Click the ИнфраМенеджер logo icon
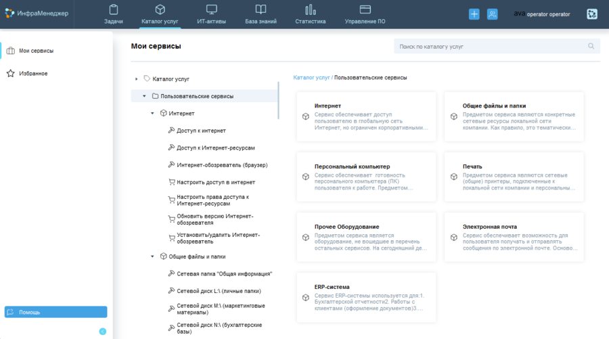 tap(9, 14)
